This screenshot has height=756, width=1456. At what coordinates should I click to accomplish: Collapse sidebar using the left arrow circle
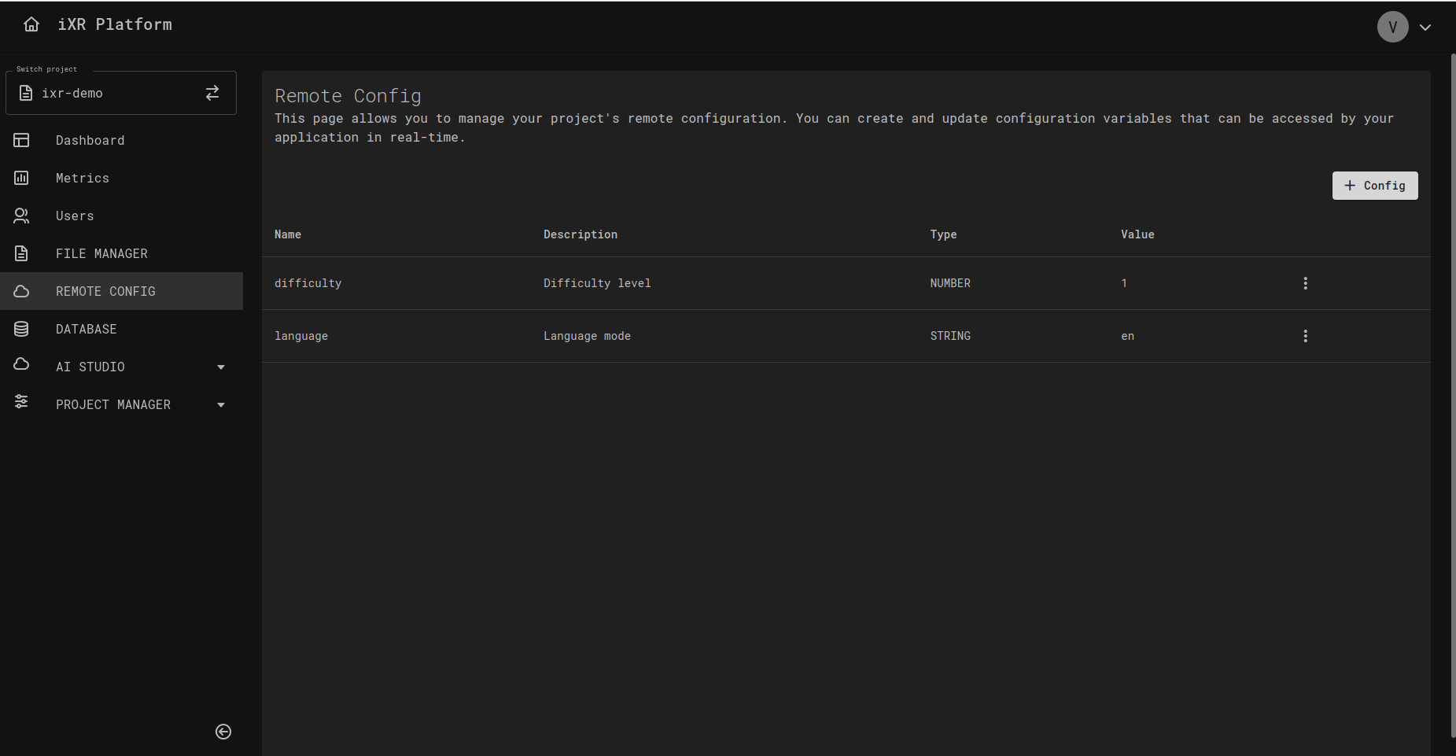[x=223, y=732]
